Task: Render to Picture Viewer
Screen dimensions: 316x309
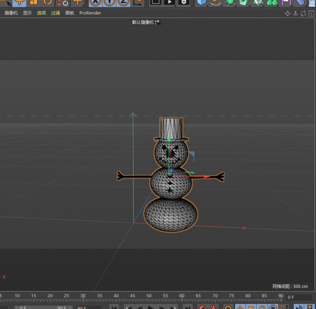Action: coord(170,3)
